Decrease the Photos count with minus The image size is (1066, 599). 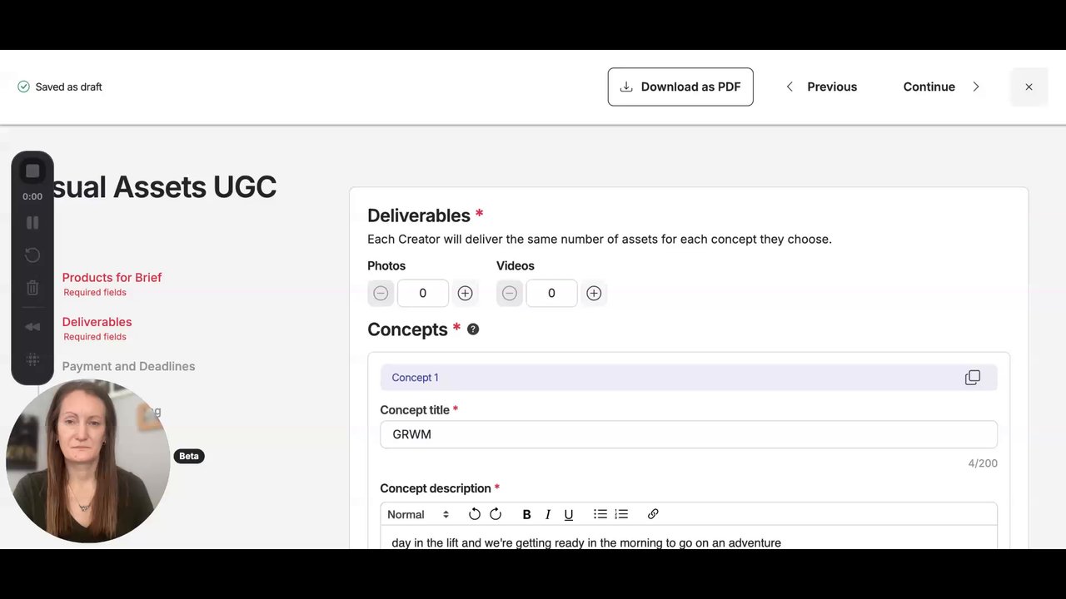pos(381,293)
